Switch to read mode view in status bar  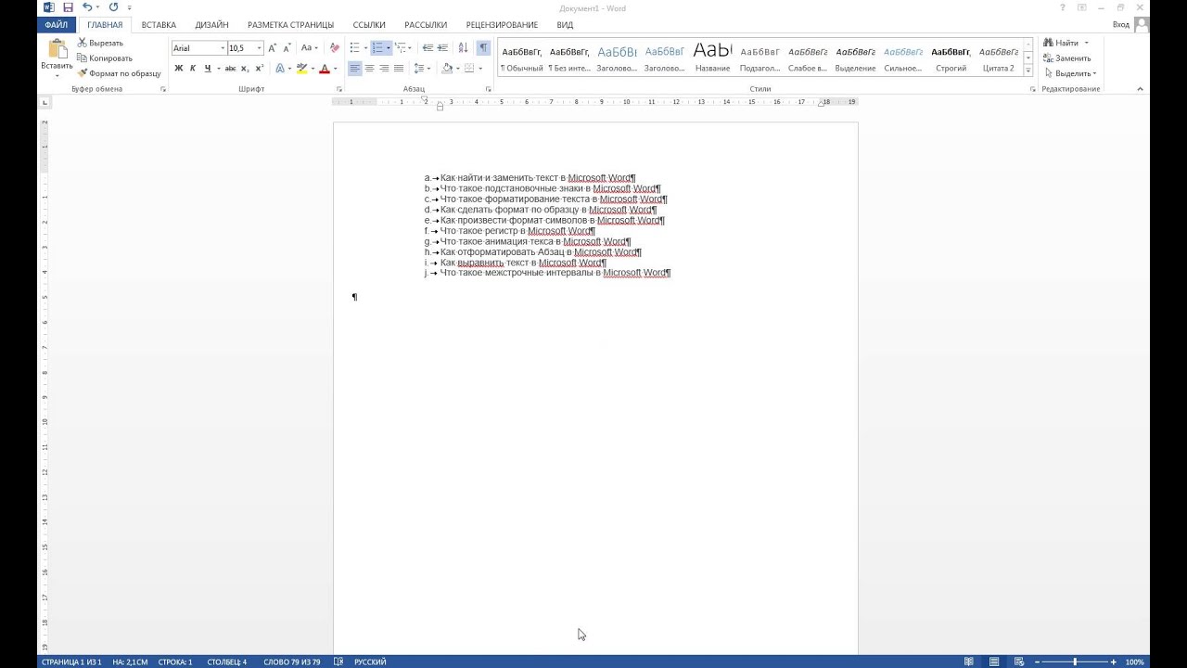[x=968, y=662]
